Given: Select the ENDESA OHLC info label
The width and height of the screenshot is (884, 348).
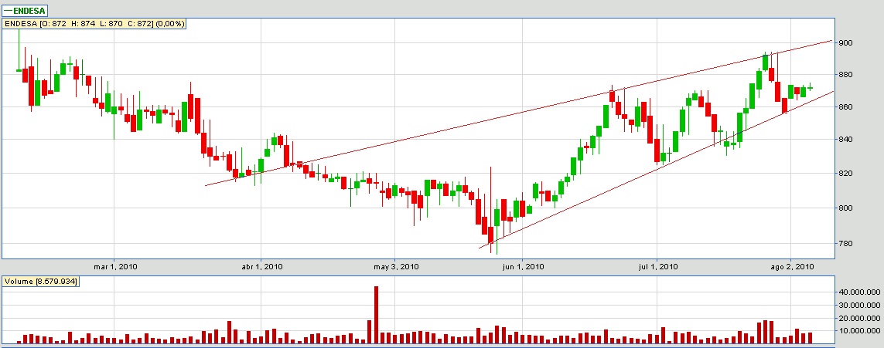Looking at the screenshot, I should (94, 24).
